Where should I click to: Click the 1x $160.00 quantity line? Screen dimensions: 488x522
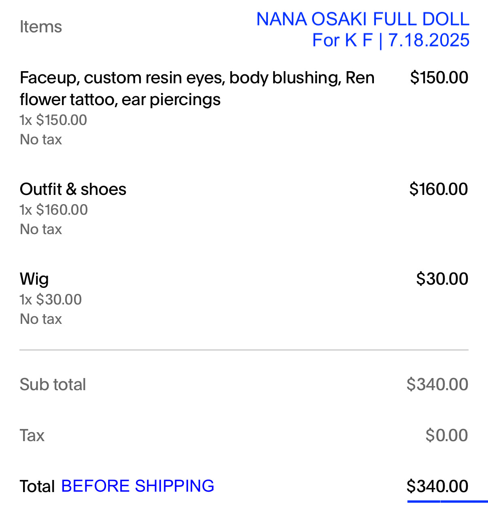point(54,210)
